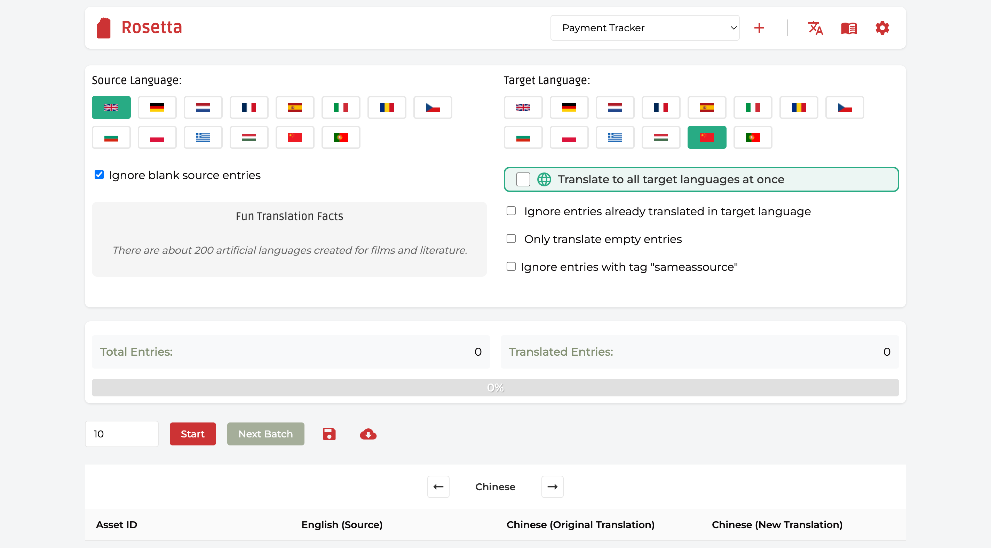Enable Ignore entries with tag sameassource
Image resolution: width=991 pixels, height=548 pixels.
511,266
